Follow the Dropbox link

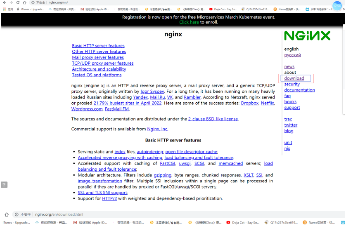(249, 103)
